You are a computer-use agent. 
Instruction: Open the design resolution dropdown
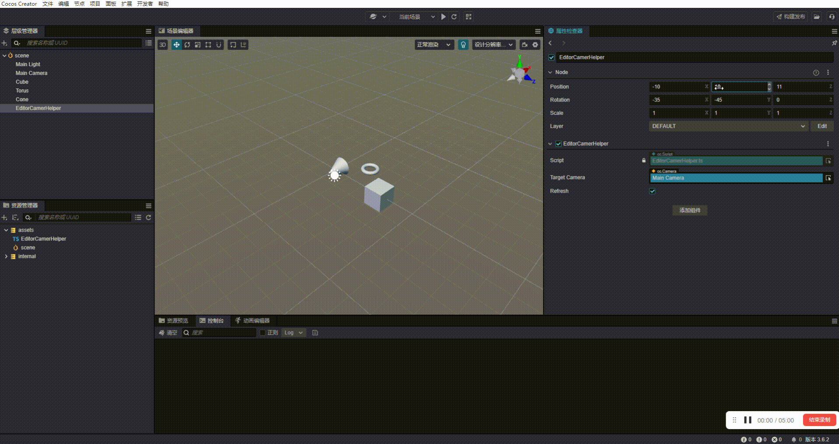pos(494,45)
